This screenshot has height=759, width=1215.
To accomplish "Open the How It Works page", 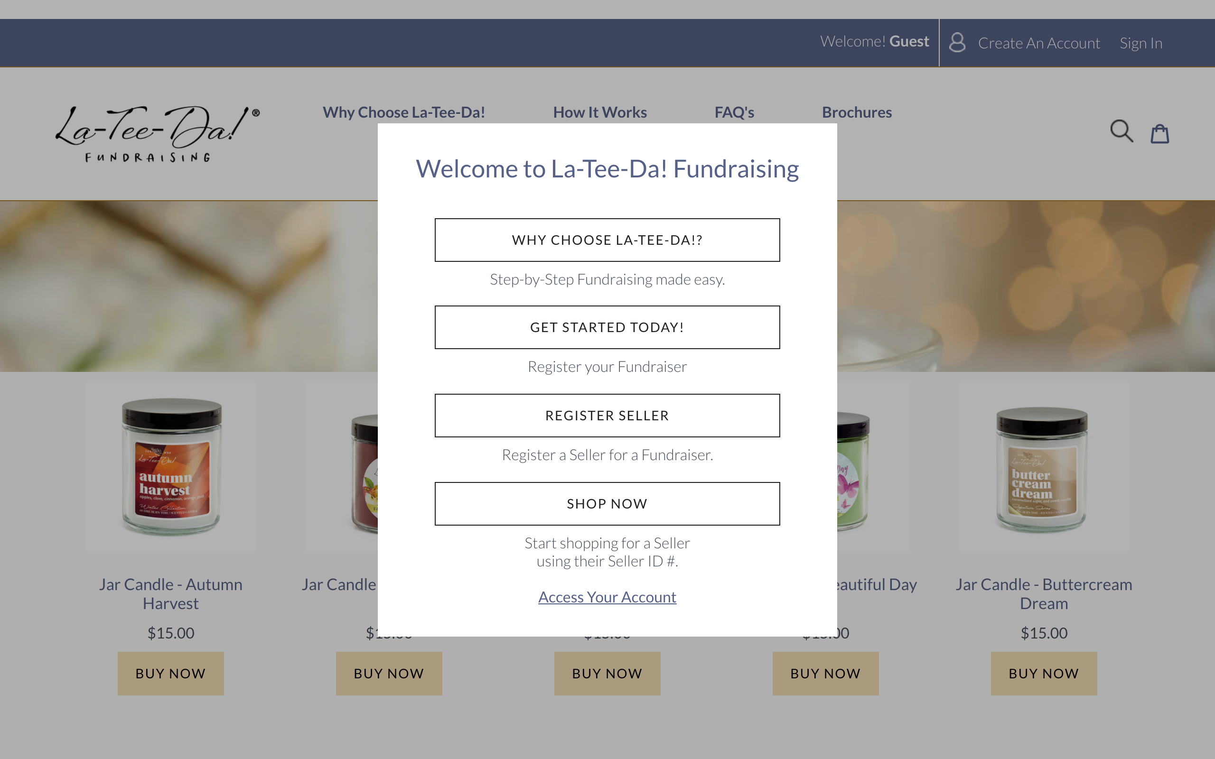I will click(599, 112).
